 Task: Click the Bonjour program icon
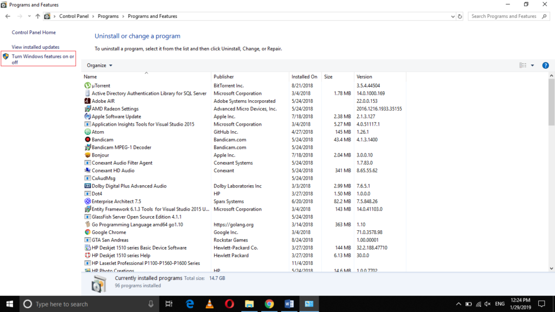87,155
